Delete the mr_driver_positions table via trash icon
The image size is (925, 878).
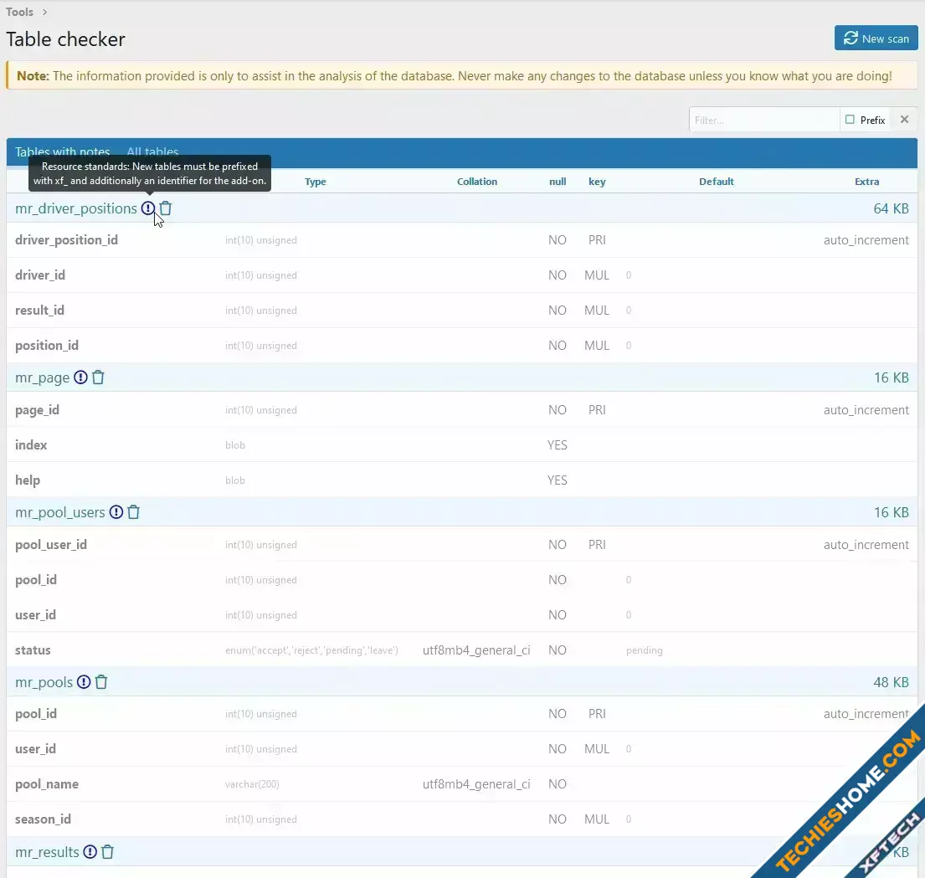coord(166,208)
